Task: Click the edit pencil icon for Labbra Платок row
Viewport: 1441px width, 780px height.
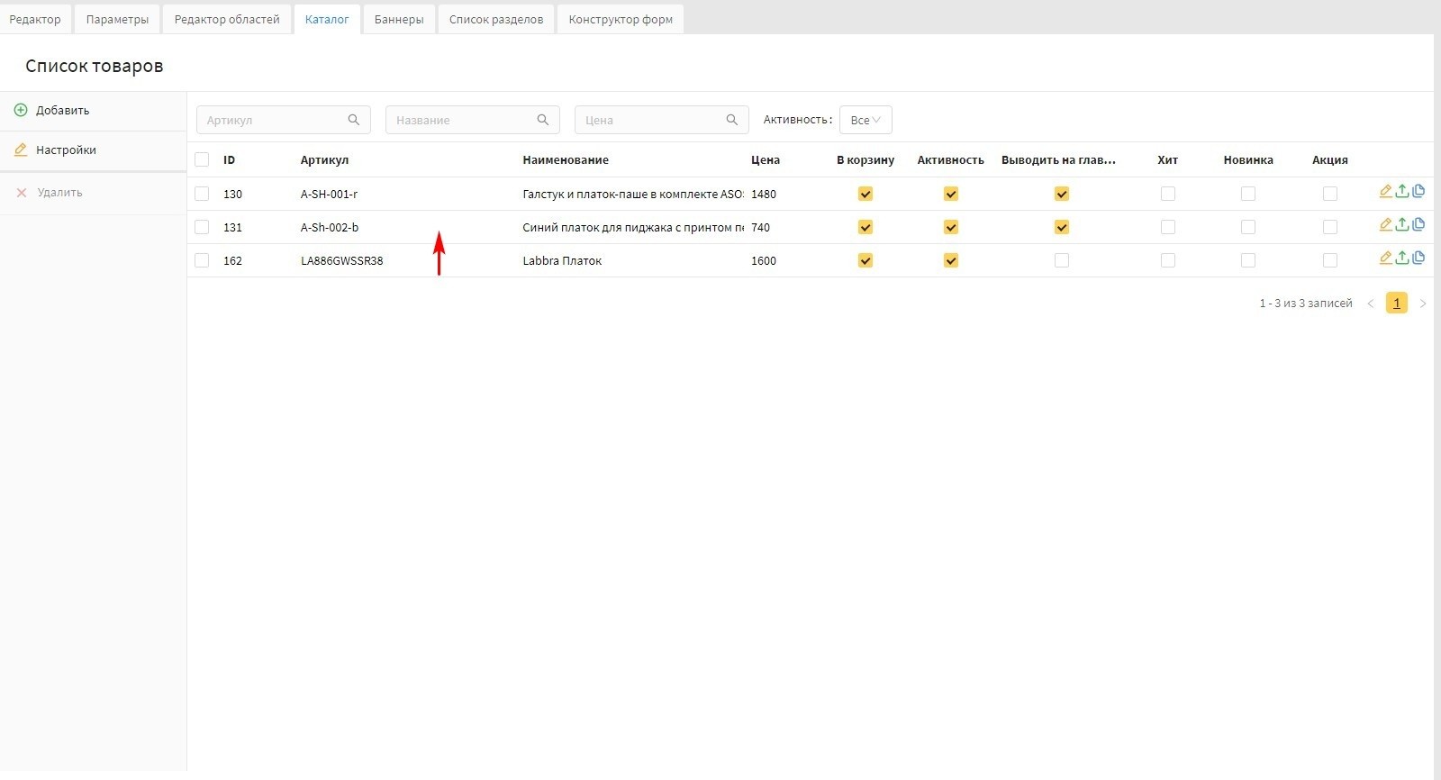Action: [x=1385, y=258]
